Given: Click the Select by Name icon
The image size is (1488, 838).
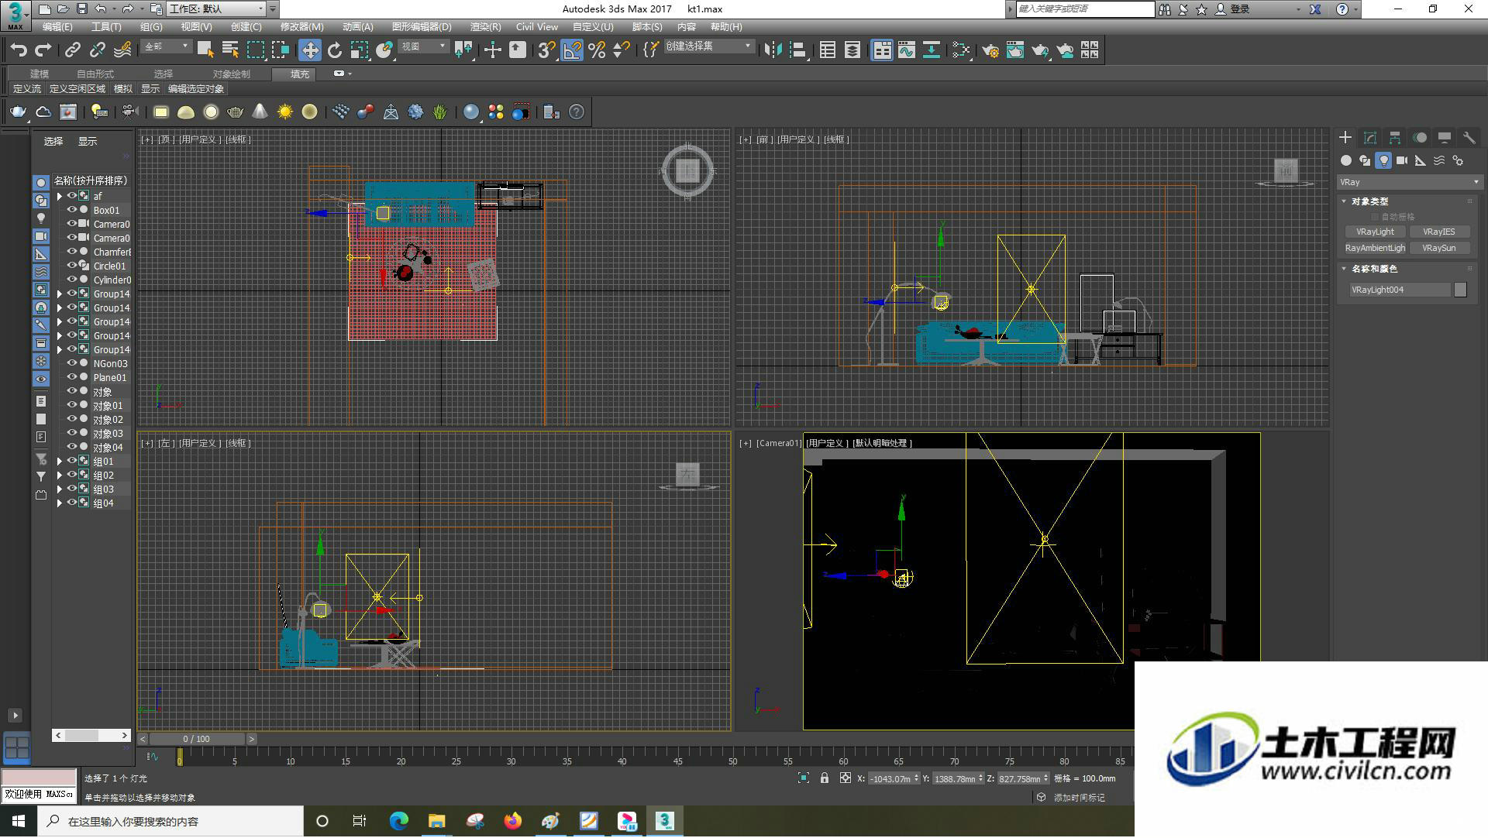Looking at the screenshot, I should (x=230, y=50).
